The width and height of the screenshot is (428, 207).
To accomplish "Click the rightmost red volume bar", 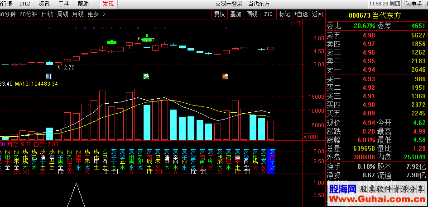I will click(x=270, y=130).
